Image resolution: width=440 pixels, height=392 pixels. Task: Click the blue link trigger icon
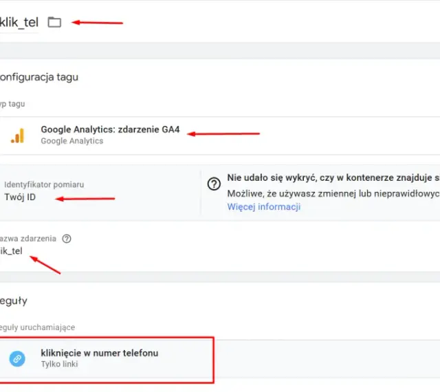coord(17,358)
